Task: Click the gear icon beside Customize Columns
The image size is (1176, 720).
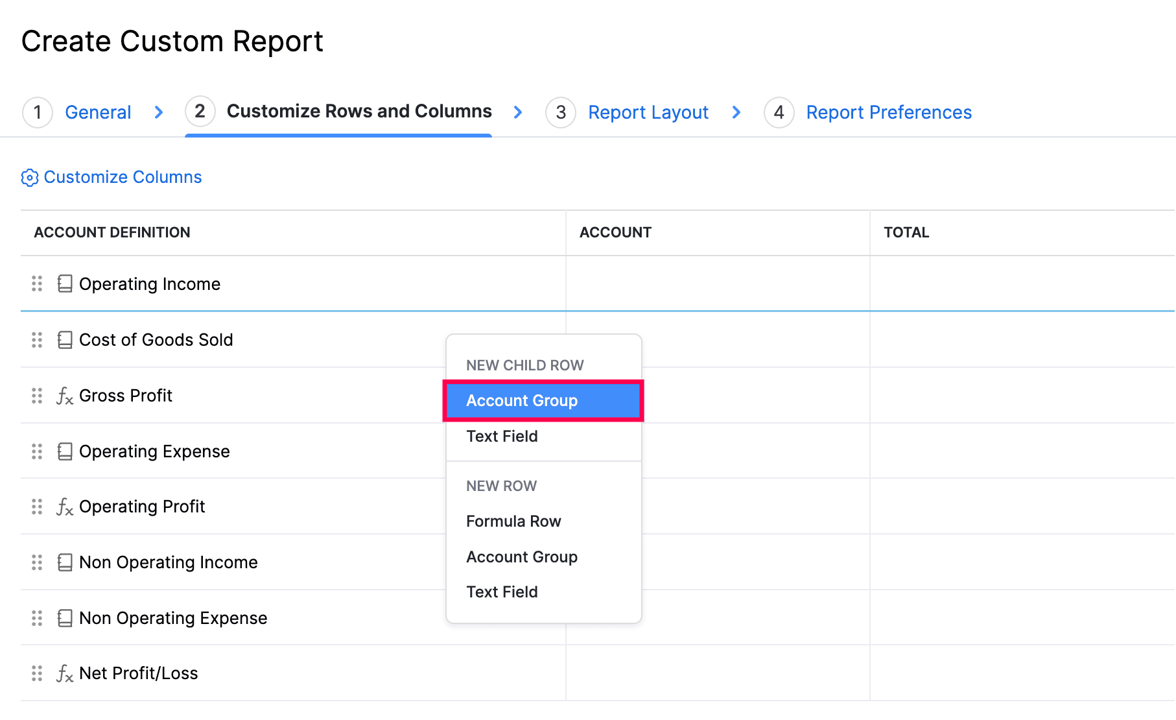Action: click(x=29, y=177)
